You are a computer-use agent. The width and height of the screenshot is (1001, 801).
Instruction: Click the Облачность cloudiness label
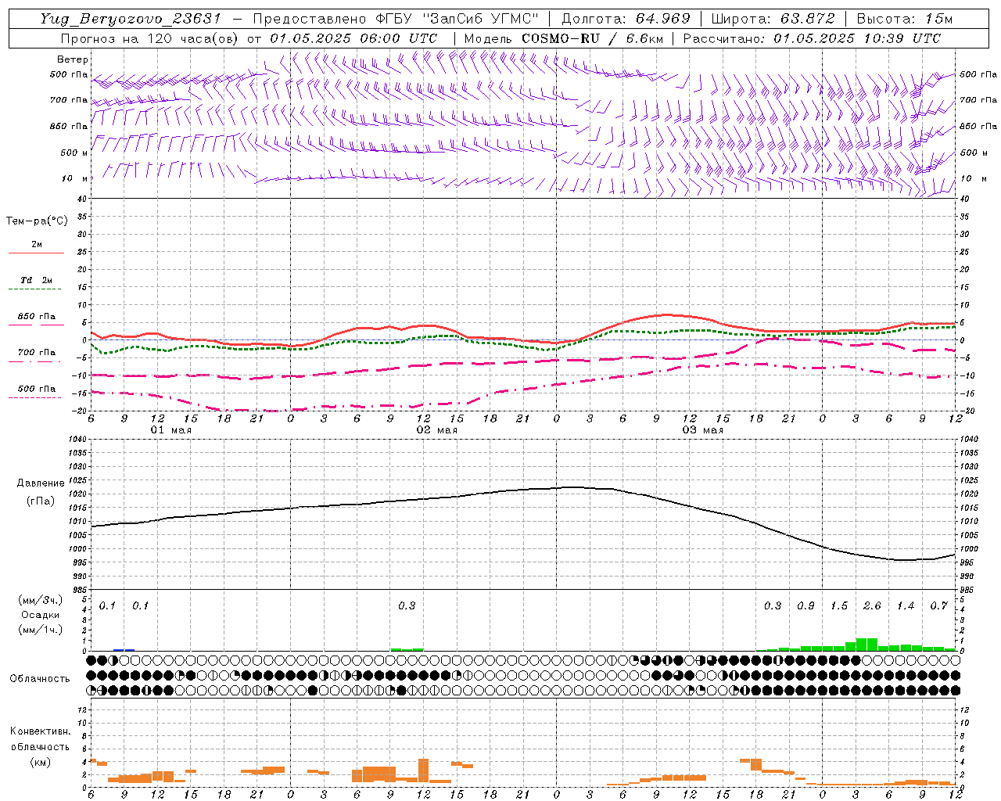tap(40, 678)
